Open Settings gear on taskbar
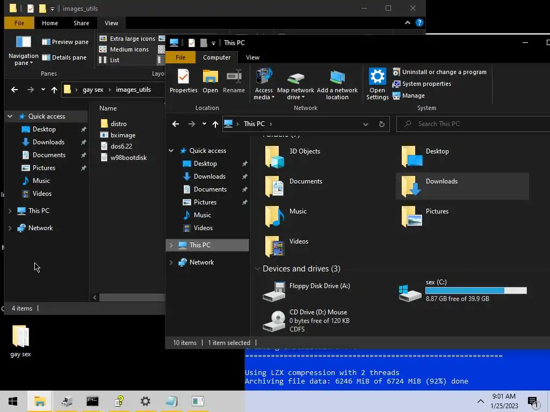The height and width of the screenshot is (412, 550). (145, 401)
